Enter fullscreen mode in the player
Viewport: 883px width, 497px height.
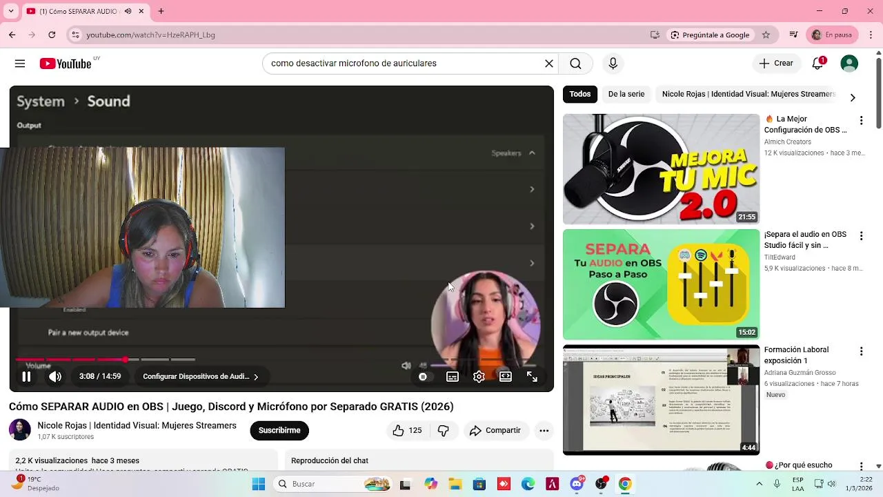coord(532,376)
